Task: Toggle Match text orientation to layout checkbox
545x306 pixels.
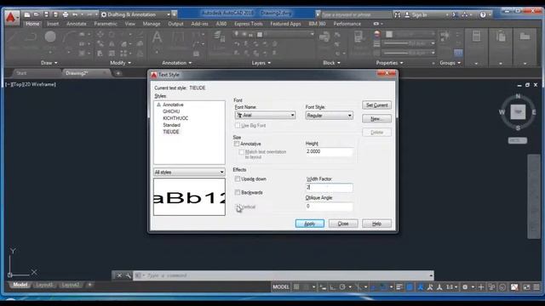Action: (x=241, y=152)
